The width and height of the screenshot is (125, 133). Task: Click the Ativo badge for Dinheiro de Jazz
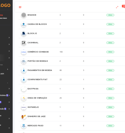point(110,116)
